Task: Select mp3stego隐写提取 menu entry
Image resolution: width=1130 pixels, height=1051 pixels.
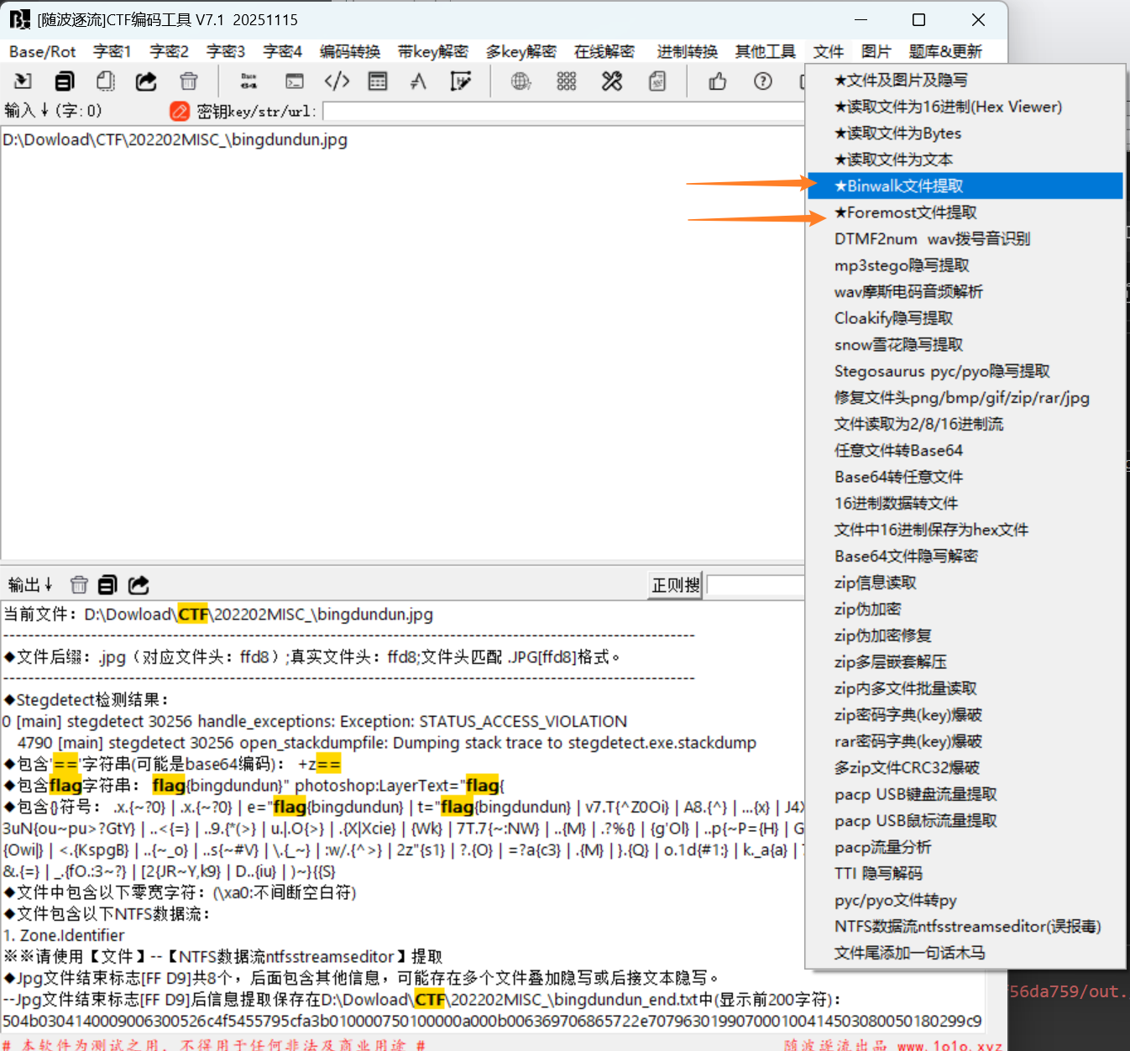Action: tap(965, 265)
